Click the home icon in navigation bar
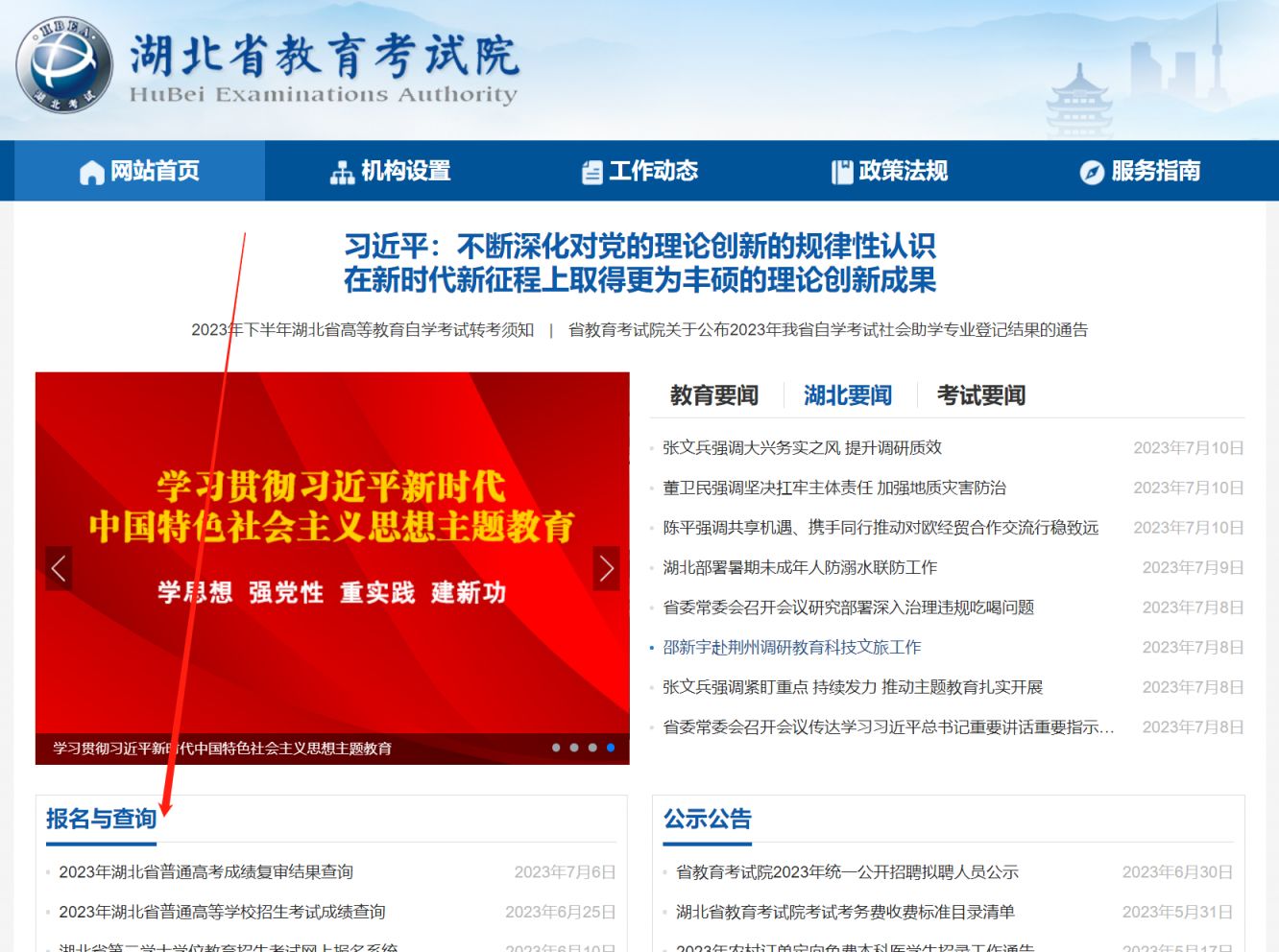 [x=92, y=173]
